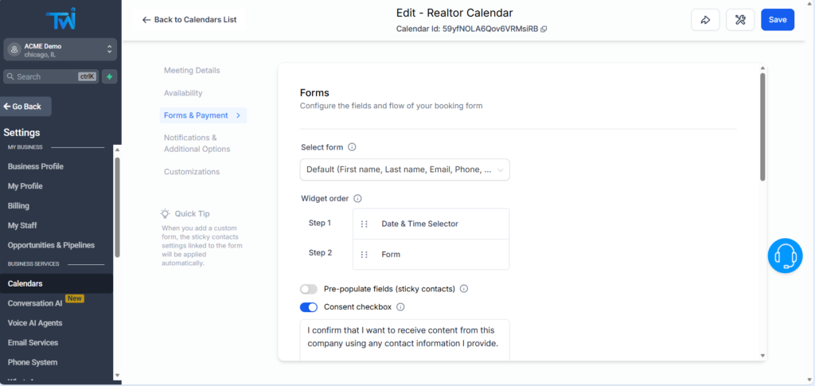Disable the Consent checkbox toggle

pos(309,307)
